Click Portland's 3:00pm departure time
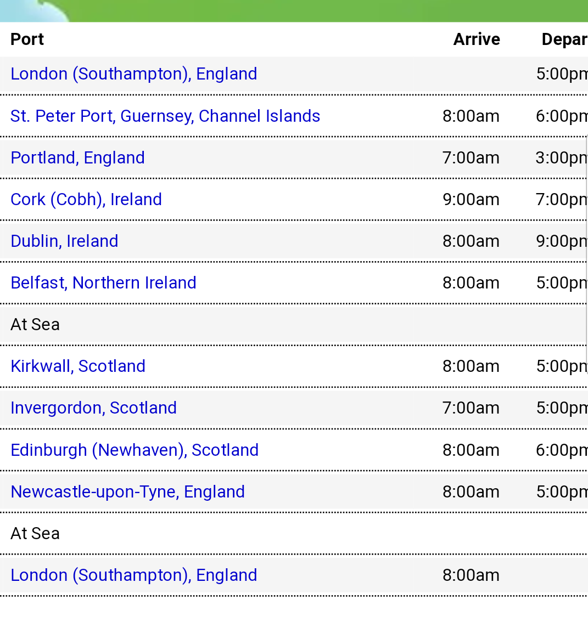Viewport: 588px width, 622px height. [561, 158]
